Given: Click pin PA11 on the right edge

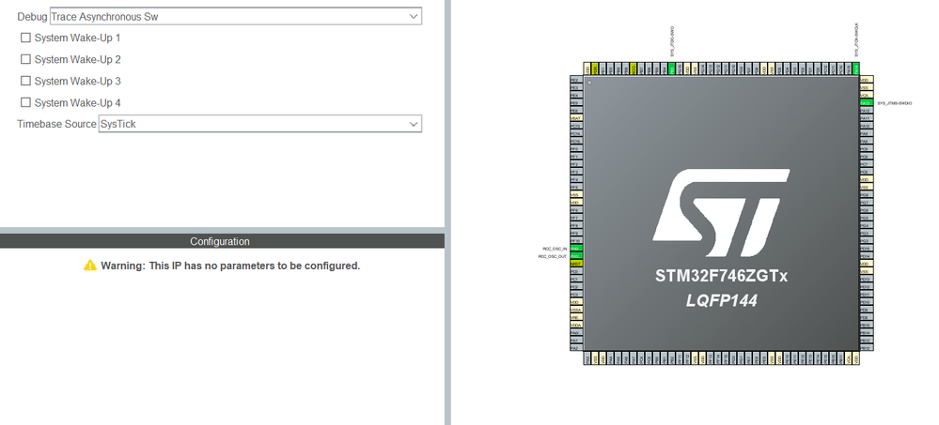Looking at the screenshot, I should point(866,118).
